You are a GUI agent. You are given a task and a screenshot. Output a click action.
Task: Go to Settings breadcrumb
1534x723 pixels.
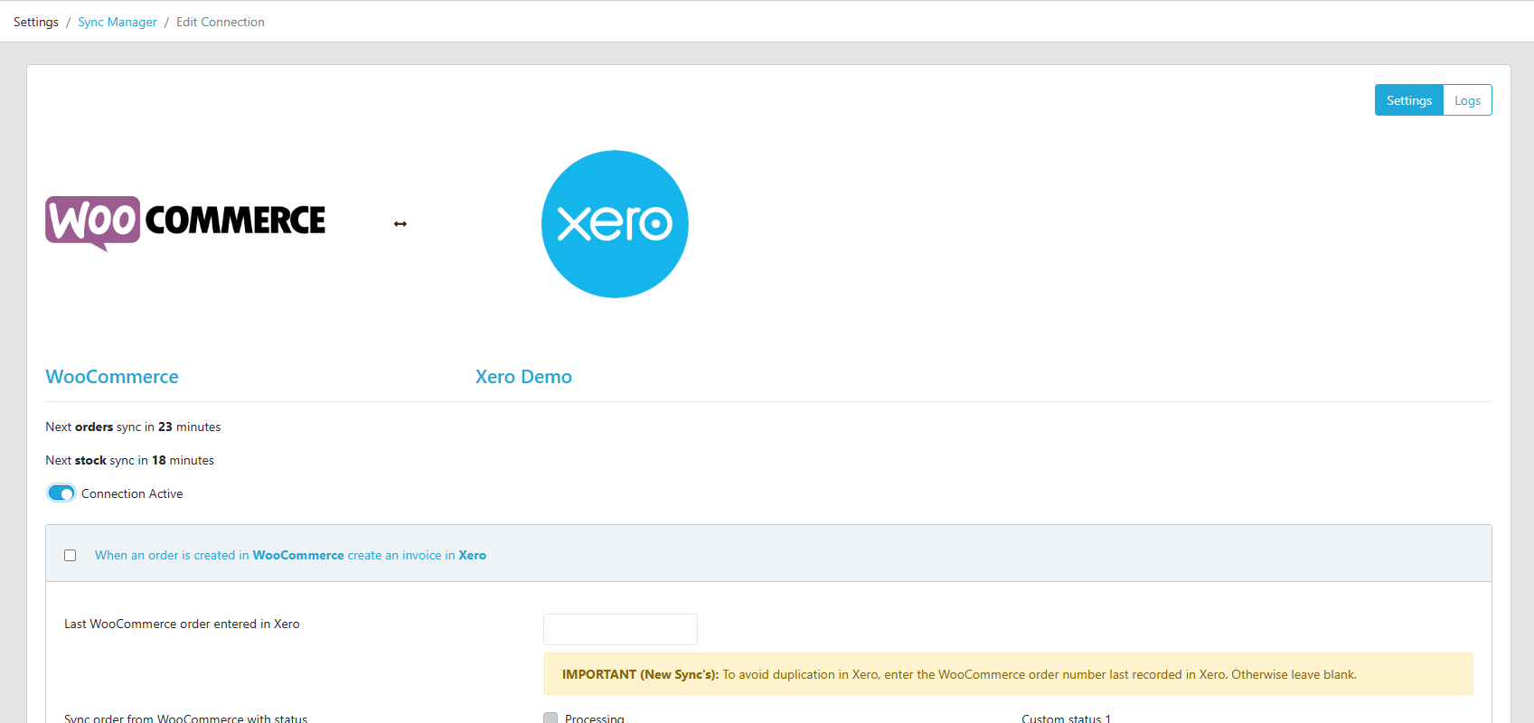point(36,22)
